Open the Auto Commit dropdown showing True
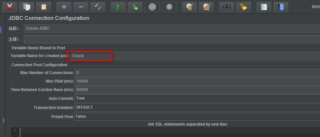The image size is (320, 137). click(197, 98)
